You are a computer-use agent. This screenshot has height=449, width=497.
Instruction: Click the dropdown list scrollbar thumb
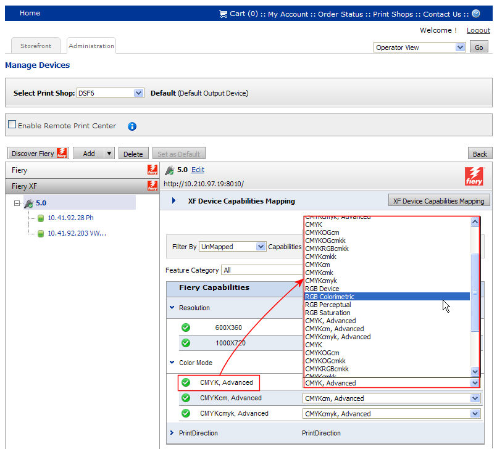click(x=475, y=292)
